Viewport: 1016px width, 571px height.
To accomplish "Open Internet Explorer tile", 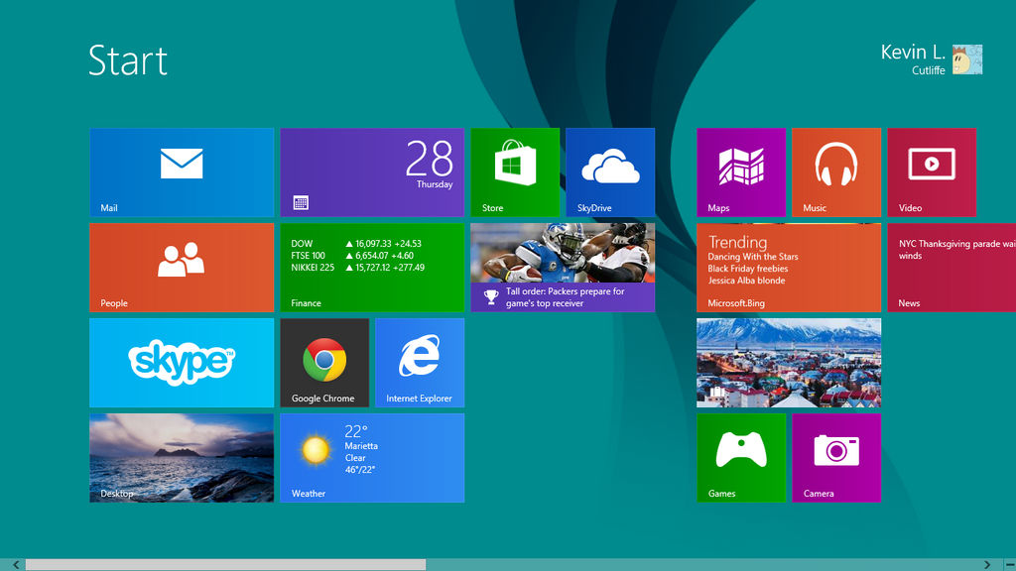I will (x=420, y=363).
